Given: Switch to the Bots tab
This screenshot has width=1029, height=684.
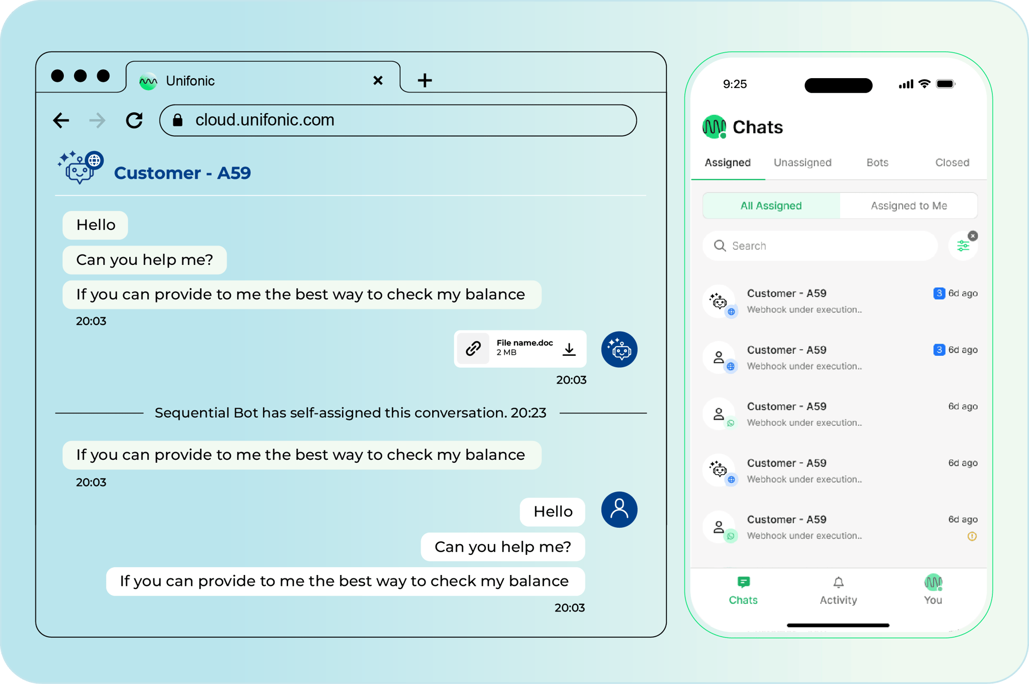Looking at the screenshot, I should pos(877,163).
